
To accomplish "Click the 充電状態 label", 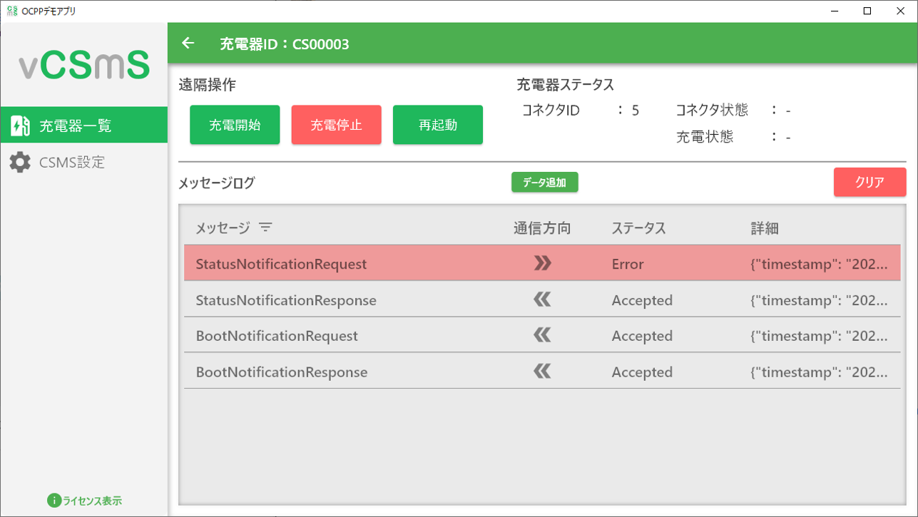I will (x=705, y=137).
